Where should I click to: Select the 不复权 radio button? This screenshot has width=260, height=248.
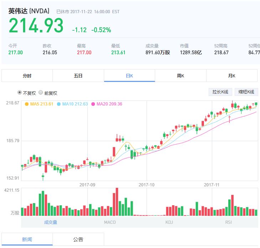[x=20, y=93]
